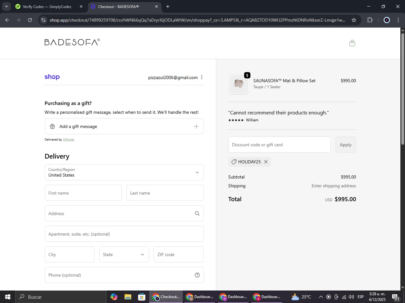The image size is (405, 303).
Task: Open the volume control tray icon
Action: (x=351, y=297)
